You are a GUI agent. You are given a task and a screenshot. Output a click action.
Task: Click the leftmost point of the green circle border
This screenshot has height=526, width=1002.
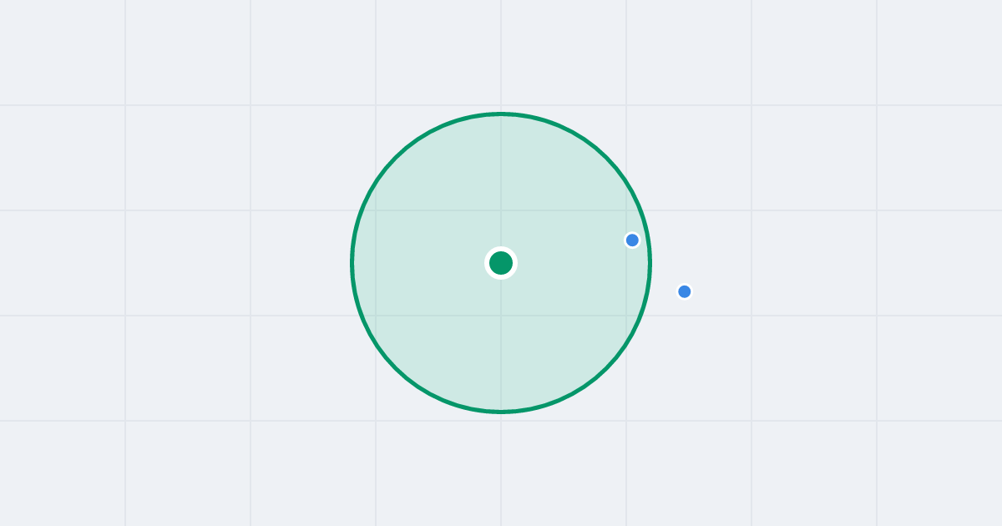(352, 263)
